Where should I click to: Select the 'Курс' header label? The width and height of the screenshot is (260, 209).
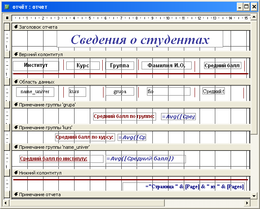(x=83, y=66)
